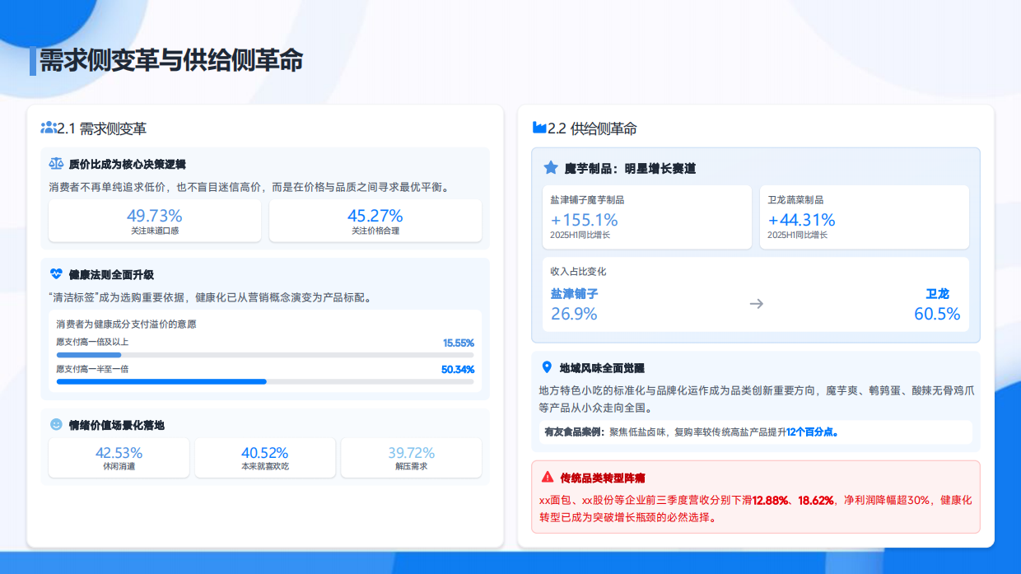
Task: Click the 49.73% 关注味道口感 stat card
Action: pyautogui.click(x=155, y=221)
